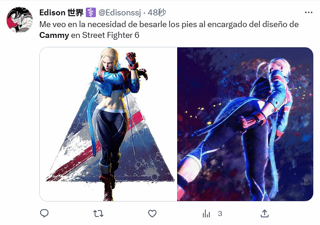Click the view count number 3
Screen dimensions: 320x225
point(220,214)
